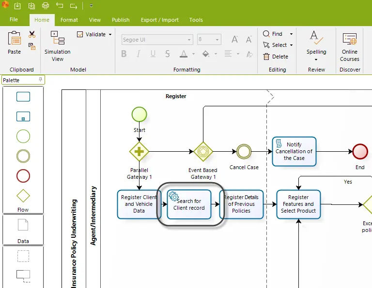Select the Sub-process shape in Palette

[23, 116]
